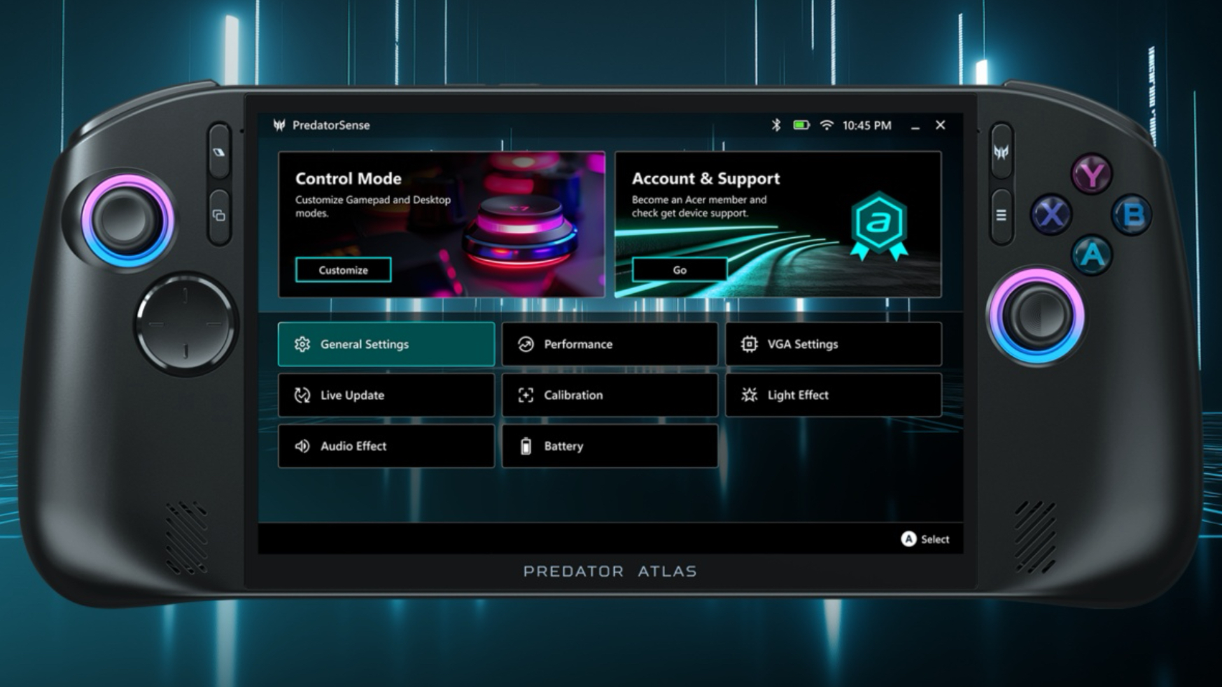This screenshot has width=1222, height=687.
Task: Open the Battery tile
Action: coord(610,446)
